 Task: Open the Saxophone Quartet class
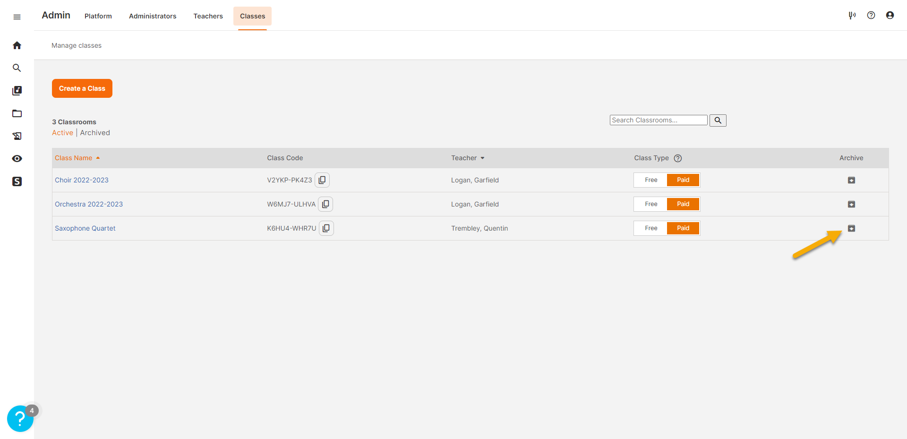85,228
